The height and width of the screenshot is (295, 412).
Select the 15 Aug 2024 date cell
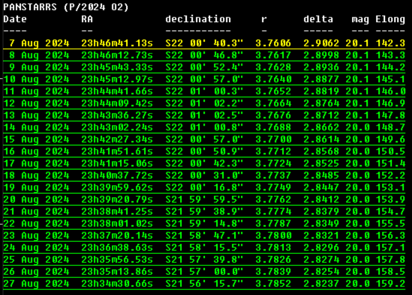(37, 139)
